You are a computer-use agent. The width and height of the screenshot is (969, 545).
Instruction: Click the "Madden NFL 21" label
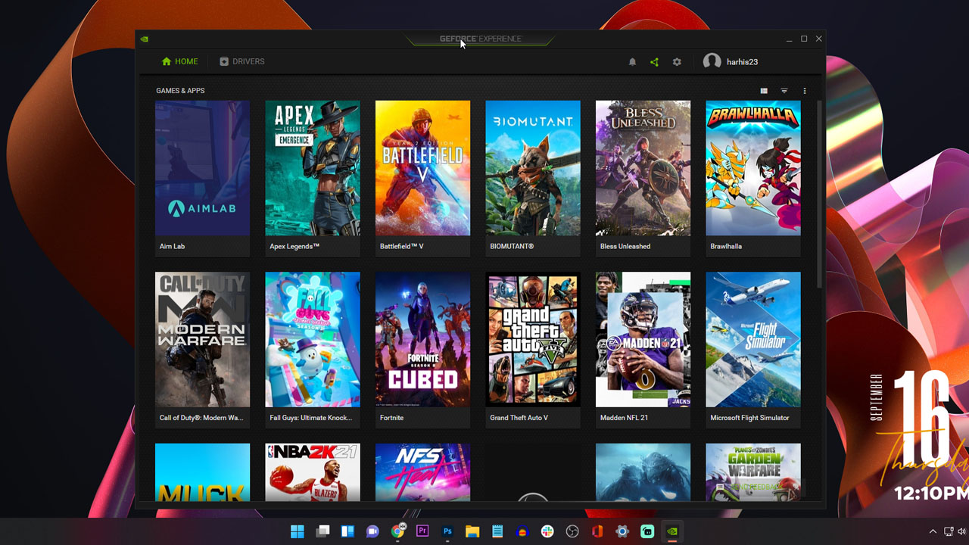coord(624,418)
